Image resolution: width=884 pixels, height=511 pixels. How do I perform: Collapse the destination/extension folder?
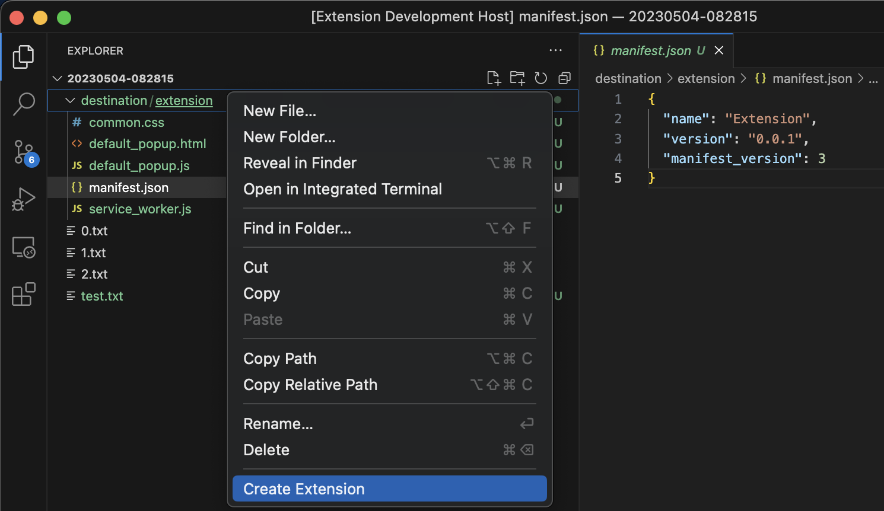(70, 101)
